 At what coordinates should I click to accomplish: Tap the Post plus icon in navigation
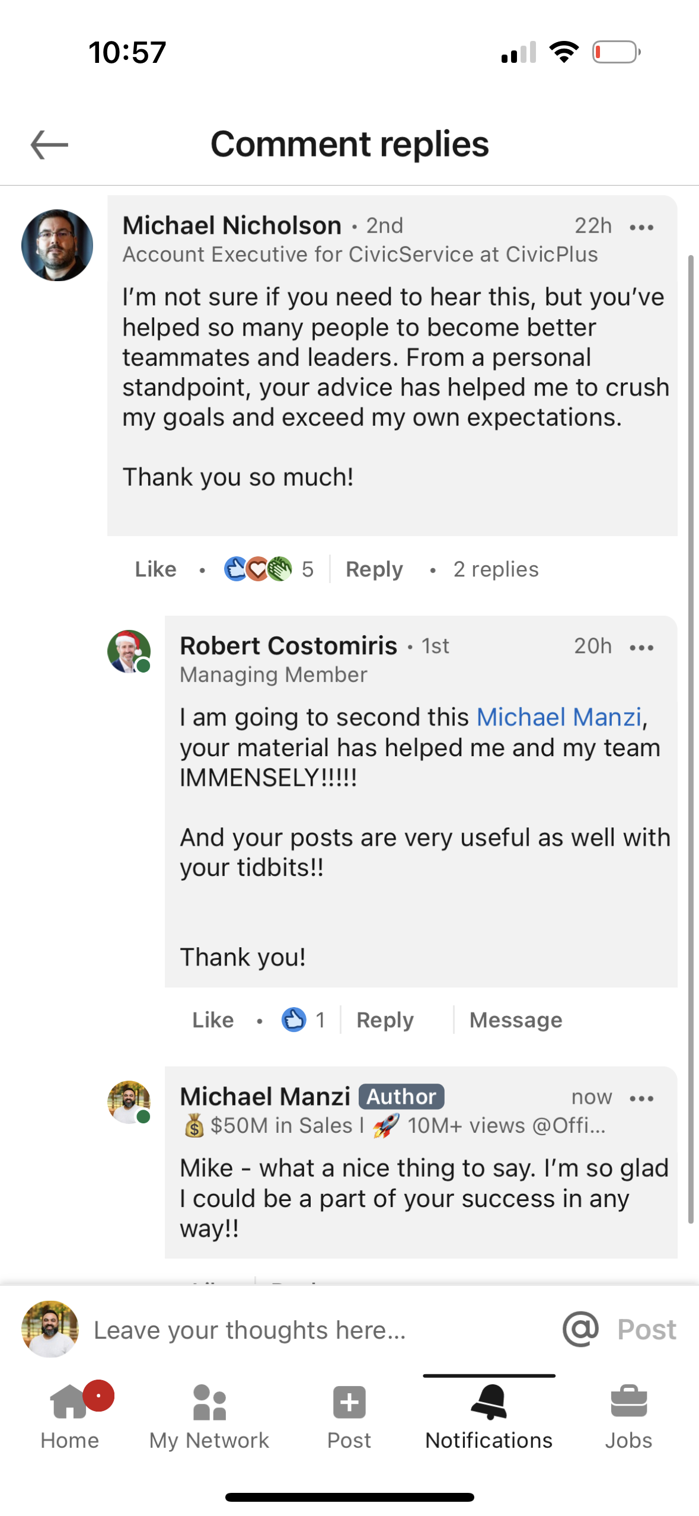[349, 1404]
